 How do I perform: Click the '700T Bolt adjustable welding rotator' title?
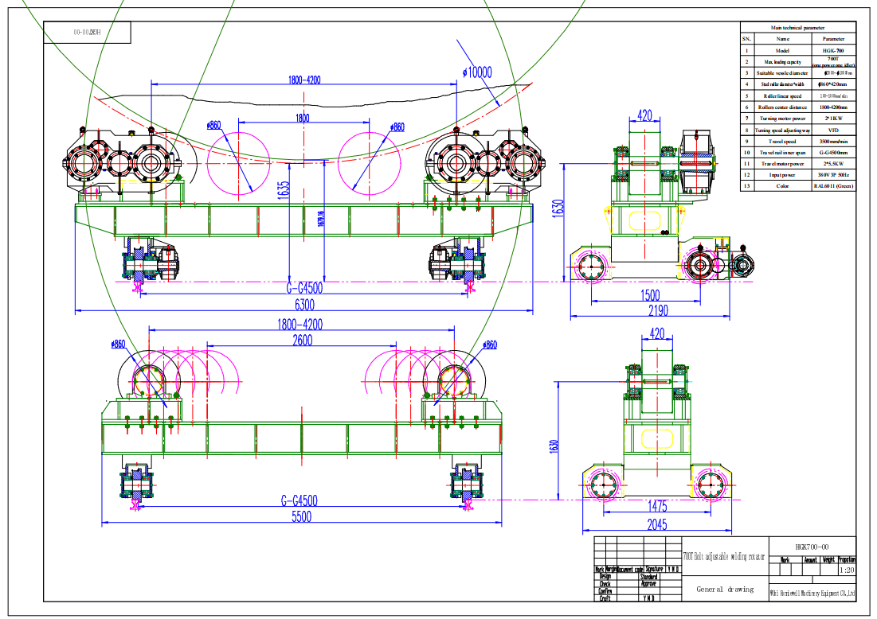coord(724,557)
